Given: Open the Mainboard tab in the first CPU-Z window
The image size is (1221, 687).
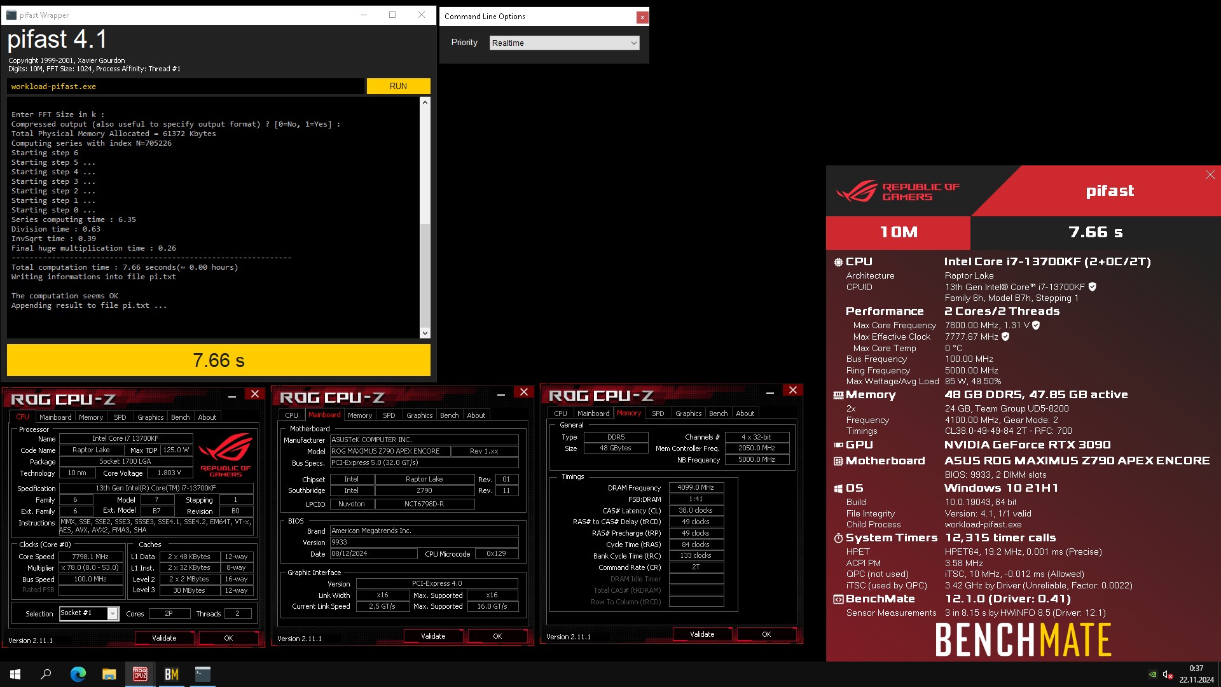Looking at the screenshot, I should pos(55,417).
